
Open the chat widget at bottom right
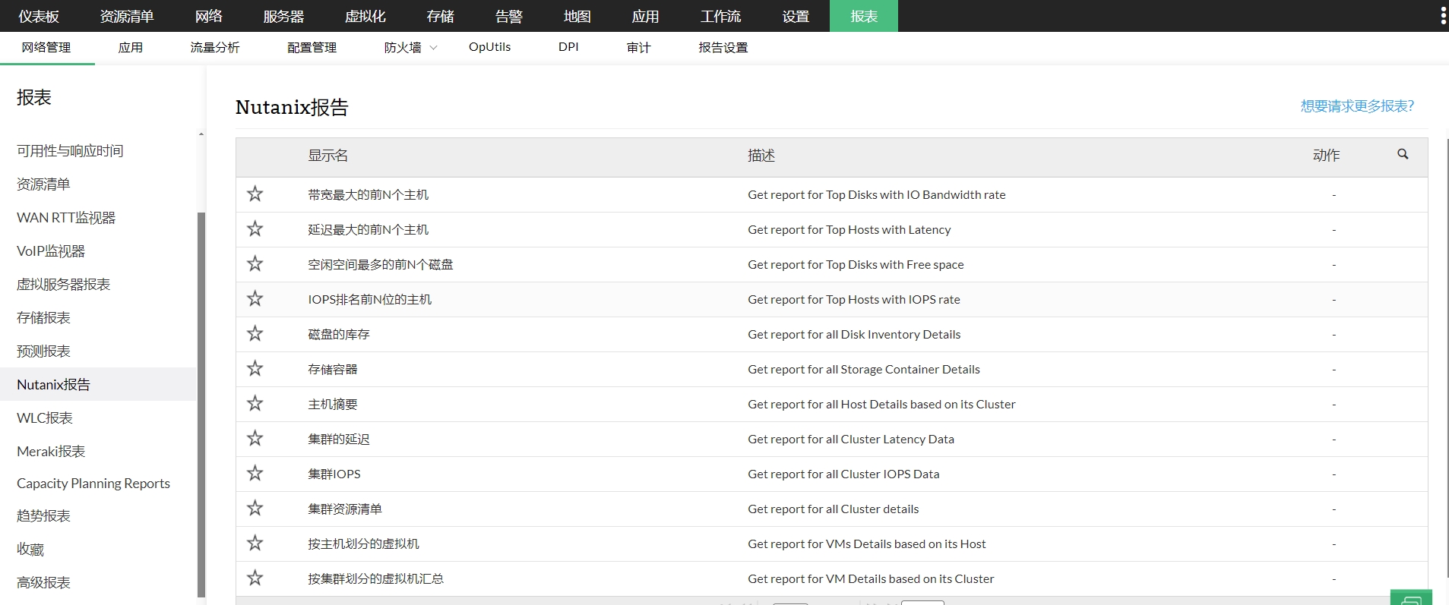pyautogui.click(x=1411, y=598)
